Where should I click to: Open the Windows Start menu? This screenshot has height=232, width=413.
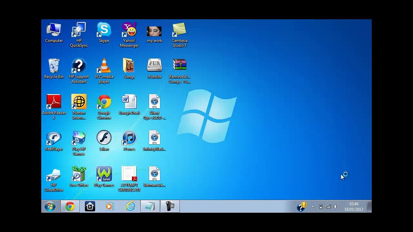tap(50, 207)
